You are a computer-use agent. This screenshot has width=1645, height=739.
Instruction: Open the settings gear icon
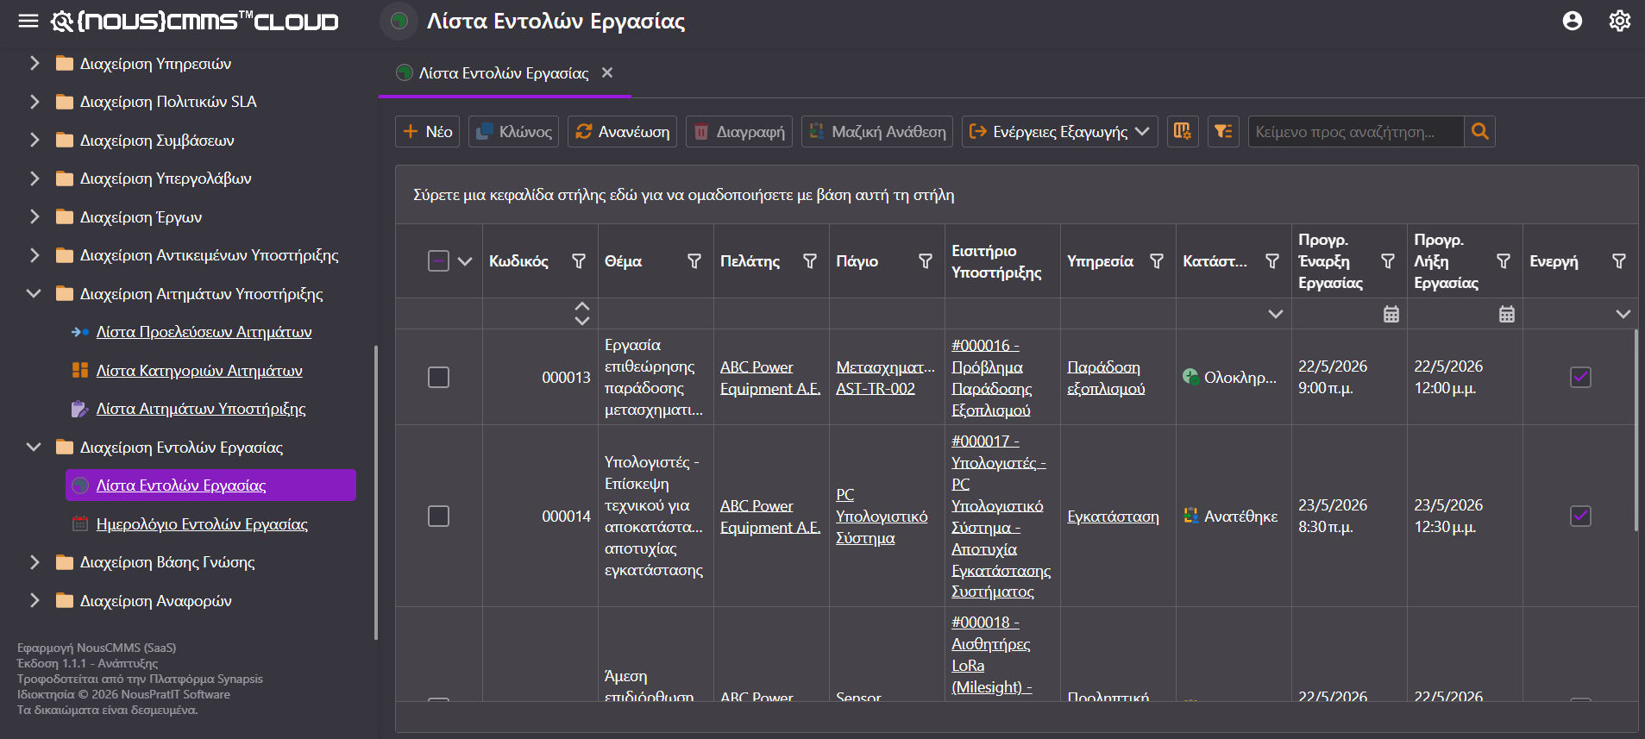(x=1620, y=21)
